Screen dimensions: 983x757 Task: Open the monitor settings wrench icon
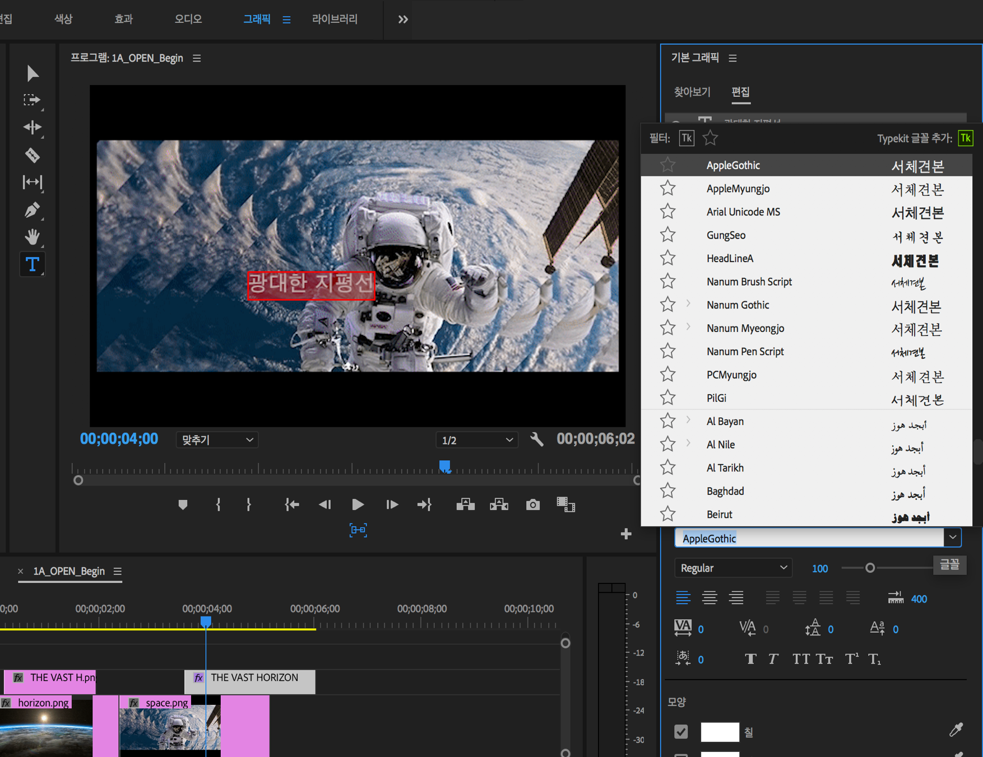pos(536,440)
